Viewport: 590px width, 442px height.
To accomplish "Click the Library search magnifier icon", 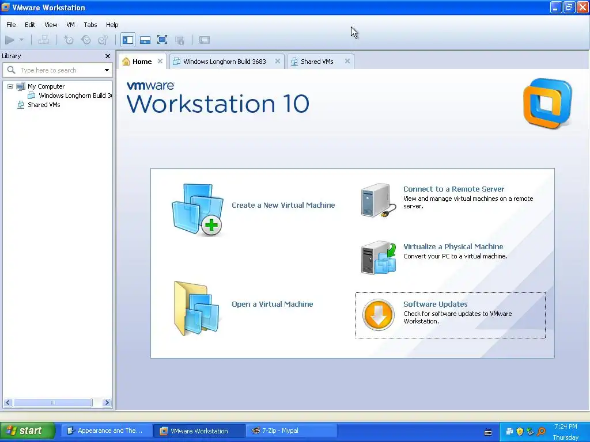I will point(12,70).
